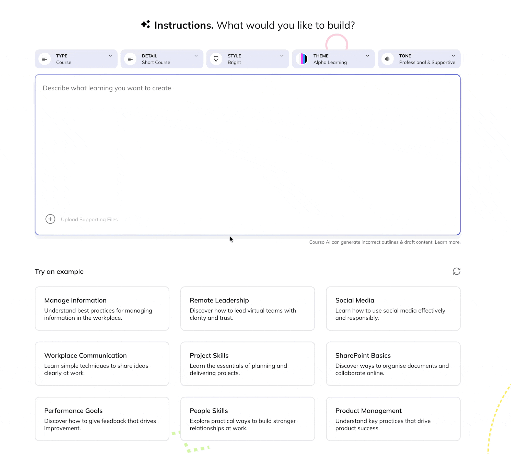This screenshot has height=454, width=511.
Task: Click the plus upload files icon
Action: coord(50,219)
